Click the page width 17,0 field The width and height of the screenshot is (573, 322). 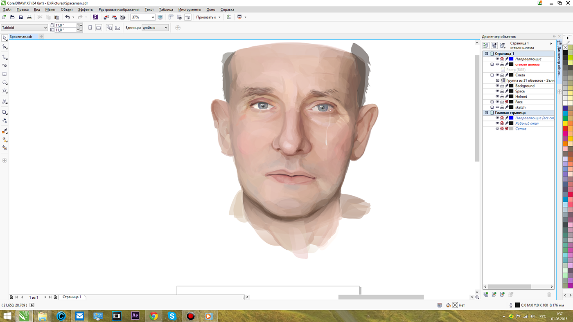click(x=65, y=25)
